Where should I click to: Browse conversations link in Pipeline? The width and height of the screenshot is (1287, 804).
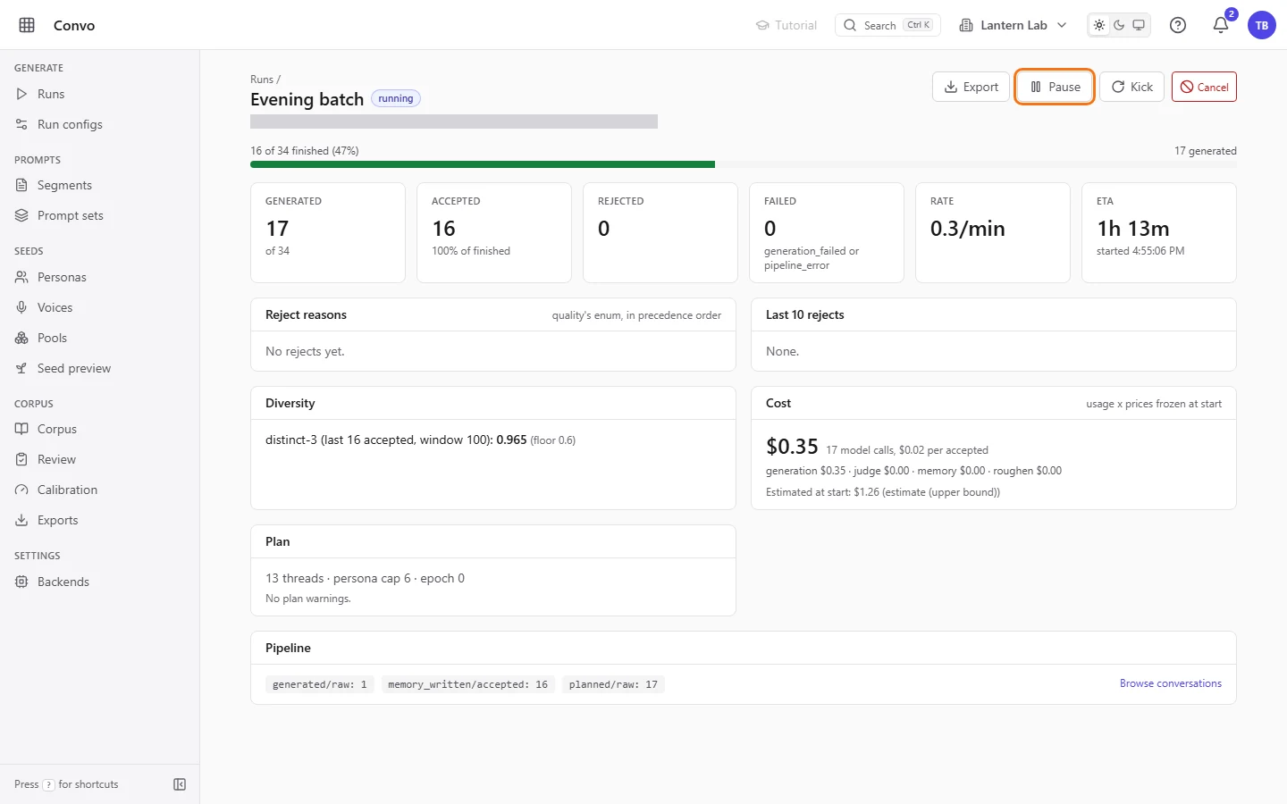tap(1171, 683)
